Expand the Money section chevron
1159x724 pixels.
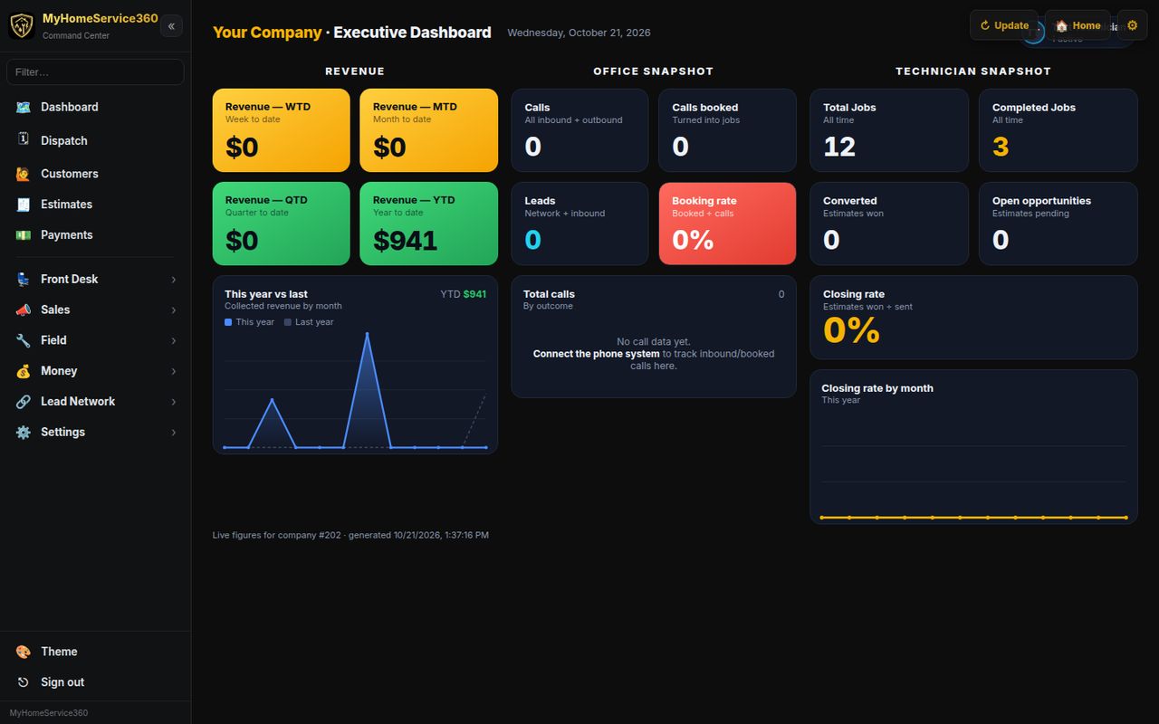tap(174, 371)
